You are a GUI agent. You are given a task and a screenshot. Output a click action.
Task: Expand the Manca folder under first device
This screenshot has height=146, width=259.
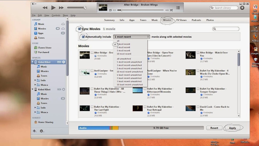coord(35,85)
